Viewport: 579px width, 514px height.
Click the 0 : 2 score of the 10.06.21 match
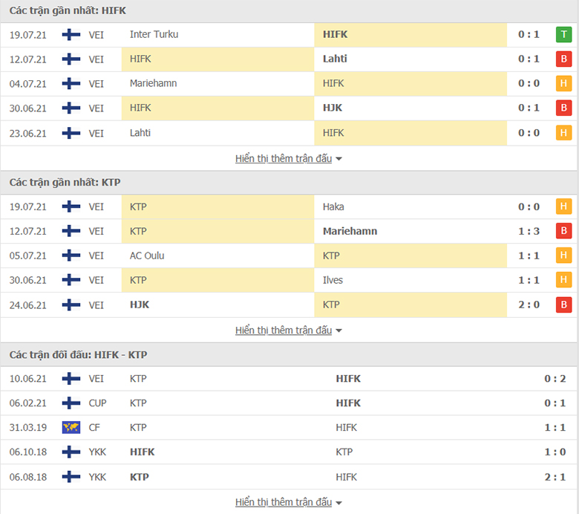coord(555,379)
